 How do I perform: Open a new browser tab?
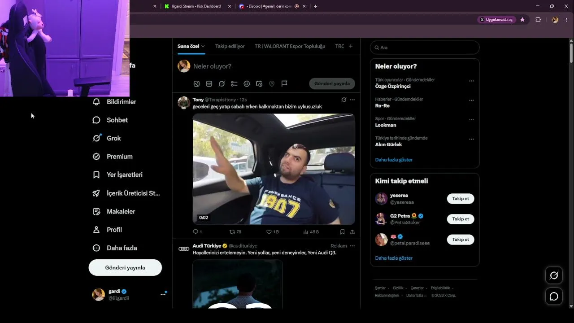click(x=315, y=6)
